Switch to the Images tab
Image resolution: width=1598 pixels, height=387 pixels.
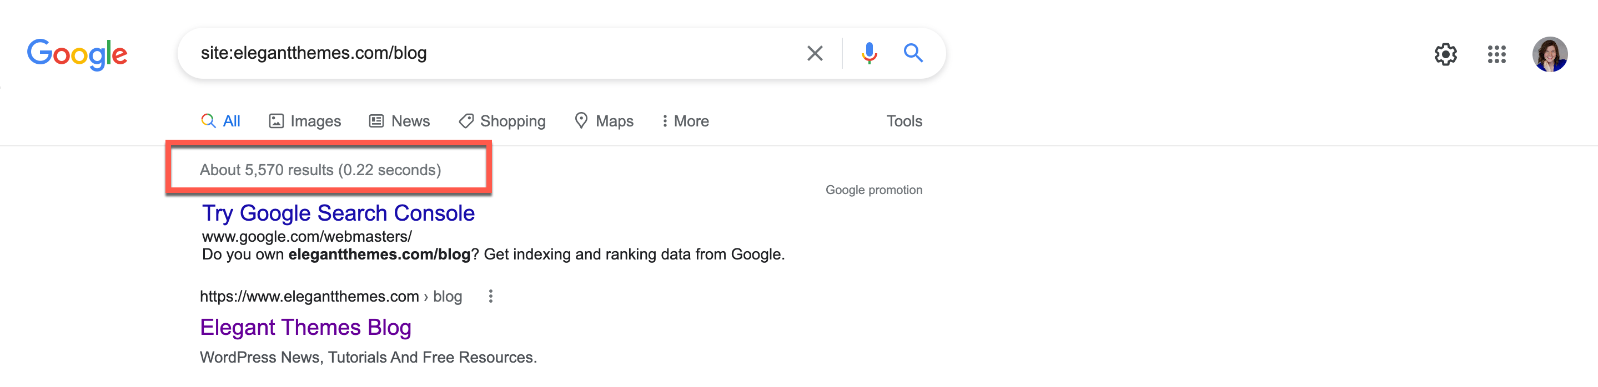pos(305,121)
